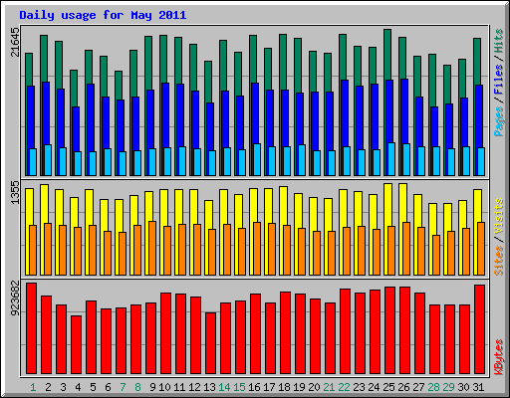Click day label 10 on the x-axis

tap(164, 387)
